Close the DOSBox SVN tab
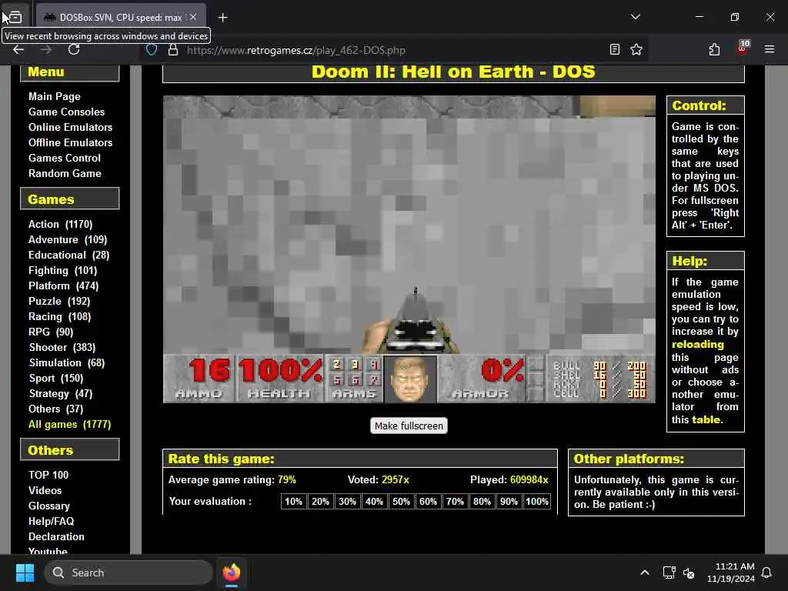788x591 pixels. tap(193, 17)
